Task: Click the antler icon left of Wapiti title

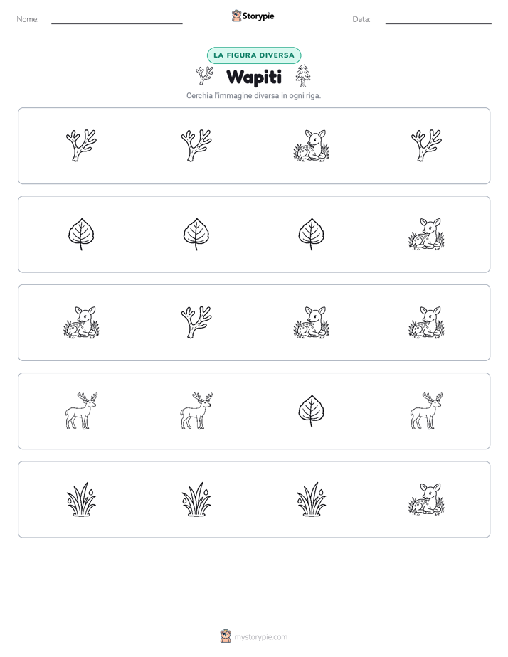Action: (204, 76)
